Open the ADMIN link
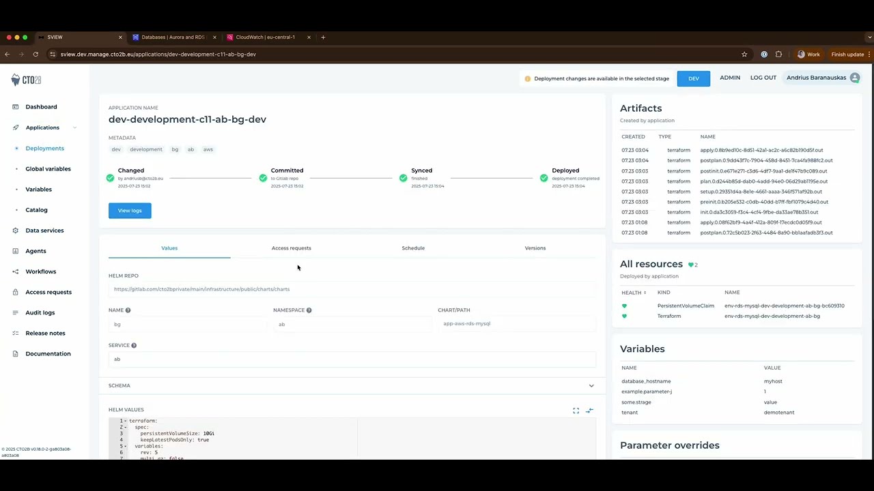Image resolution: width=874 pixels, height=491 pixels. (x=730, y=78)
